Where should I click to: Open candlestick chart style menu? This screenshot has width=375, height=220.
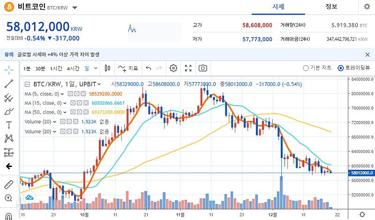point(107,68)
